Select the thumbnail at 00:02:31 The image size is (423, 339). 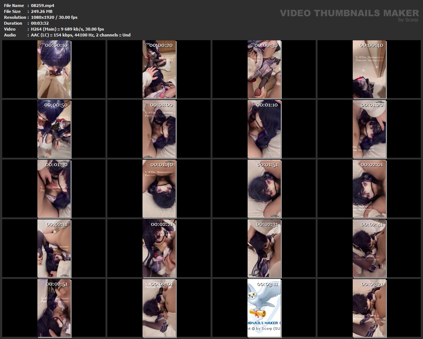(x=264, y=248)
